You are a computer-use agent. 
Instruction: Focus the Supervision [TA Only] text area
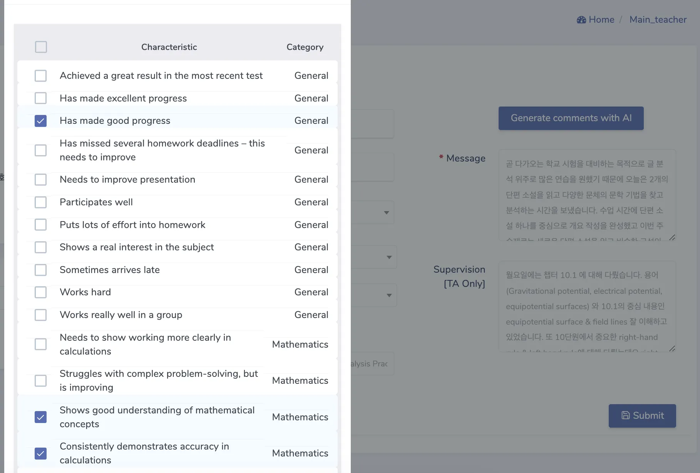click(x=587, y=306)
